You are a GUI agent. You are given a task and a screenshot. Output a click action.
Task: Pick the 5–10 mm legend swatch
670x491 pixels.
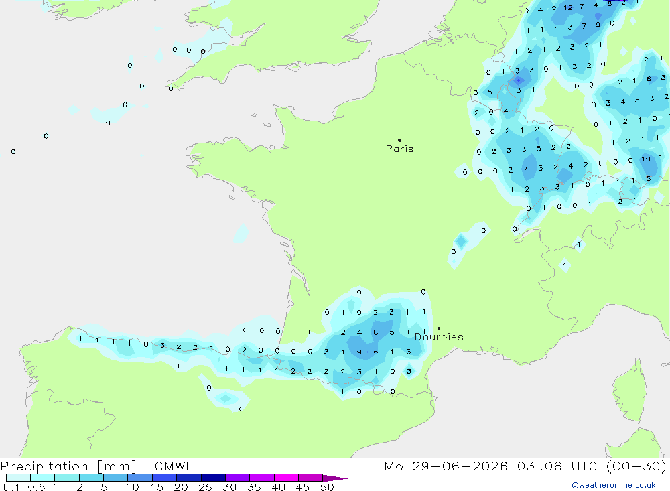tap(116, 478)
